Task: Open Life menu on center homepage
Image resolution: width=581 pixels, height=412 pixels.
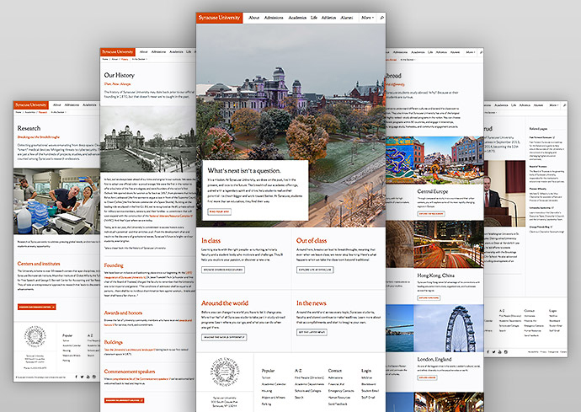Action: pos(314,18)
